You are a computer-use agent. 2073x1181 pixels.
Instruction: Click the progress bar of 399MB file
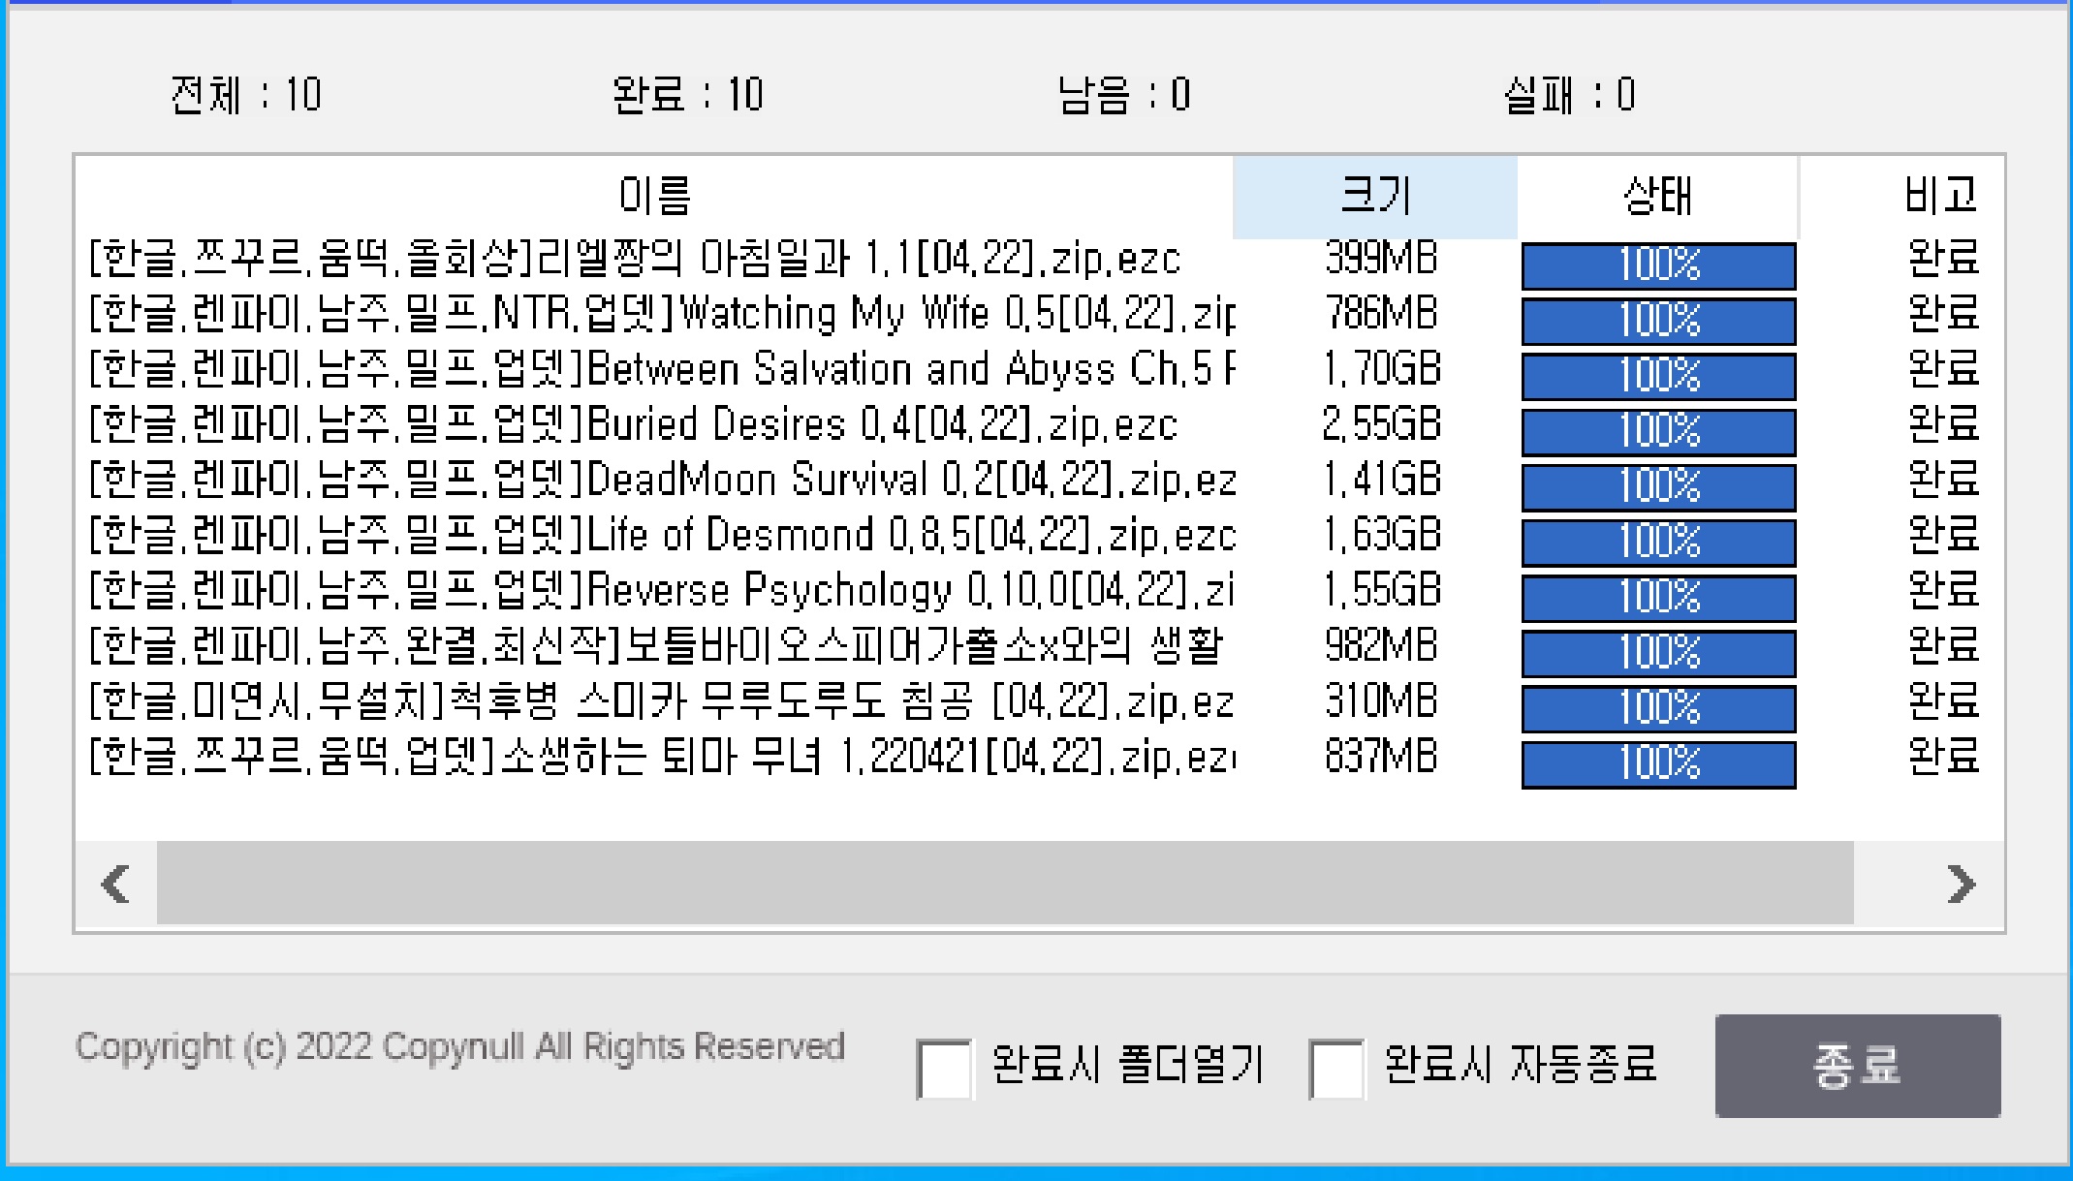point(1658,265)
